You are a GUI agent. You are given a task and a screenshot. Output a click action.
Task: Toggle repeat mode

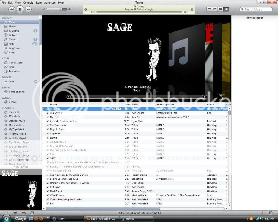(24, 213)
